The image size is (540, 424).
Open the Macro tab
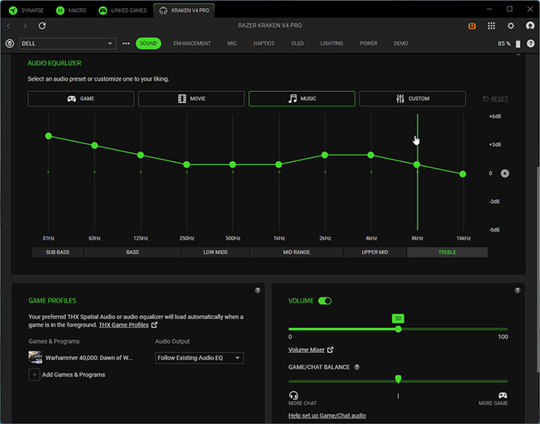point(71,10)
